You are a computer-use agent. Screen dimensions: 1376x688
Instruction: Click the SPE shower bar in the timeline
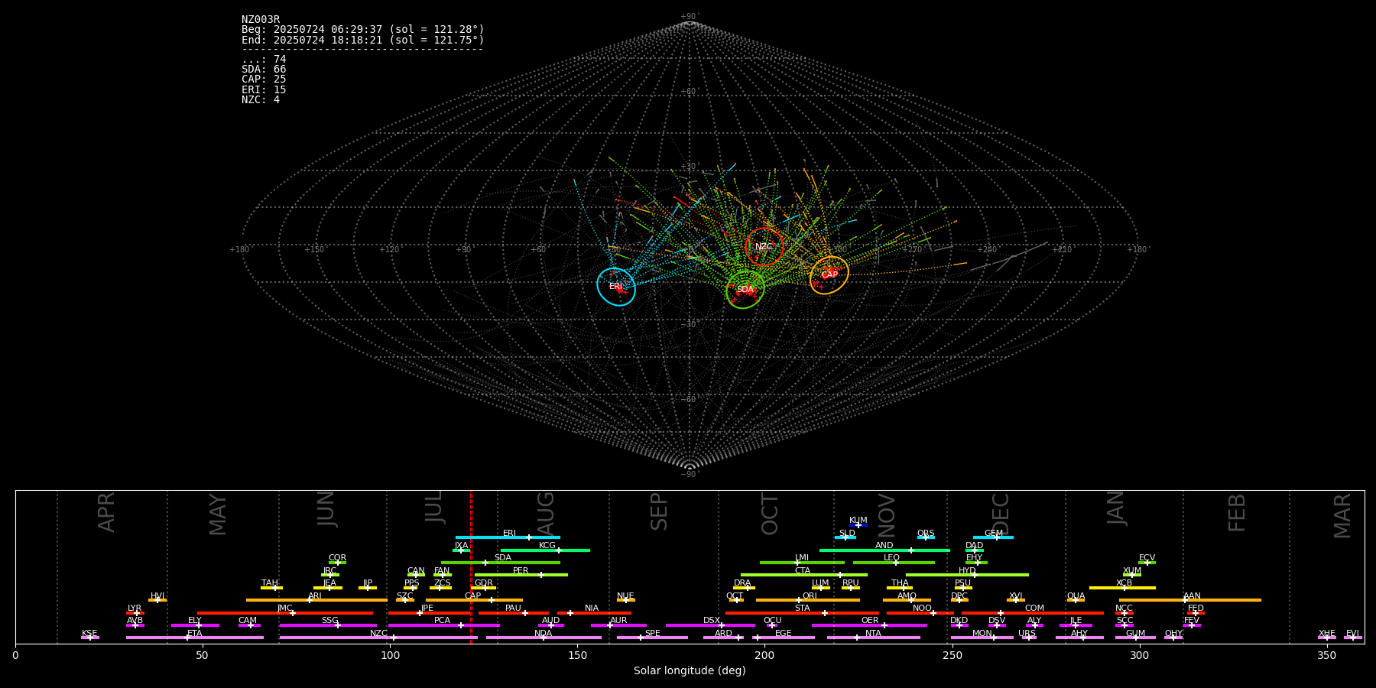coord(652,638)
